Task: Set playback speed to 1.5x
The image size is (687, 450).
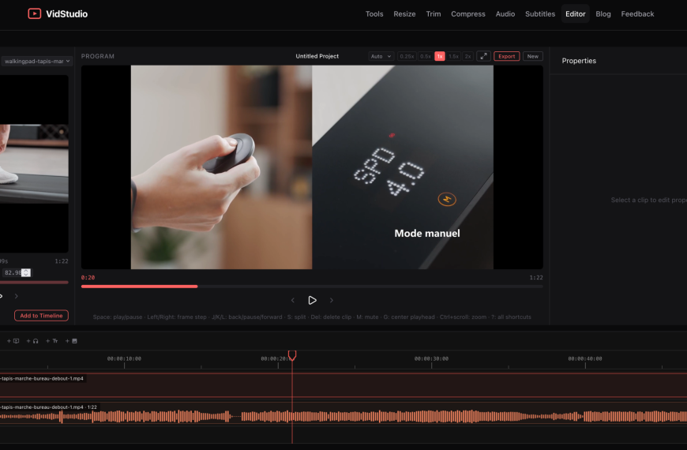Action: (453, 56)
